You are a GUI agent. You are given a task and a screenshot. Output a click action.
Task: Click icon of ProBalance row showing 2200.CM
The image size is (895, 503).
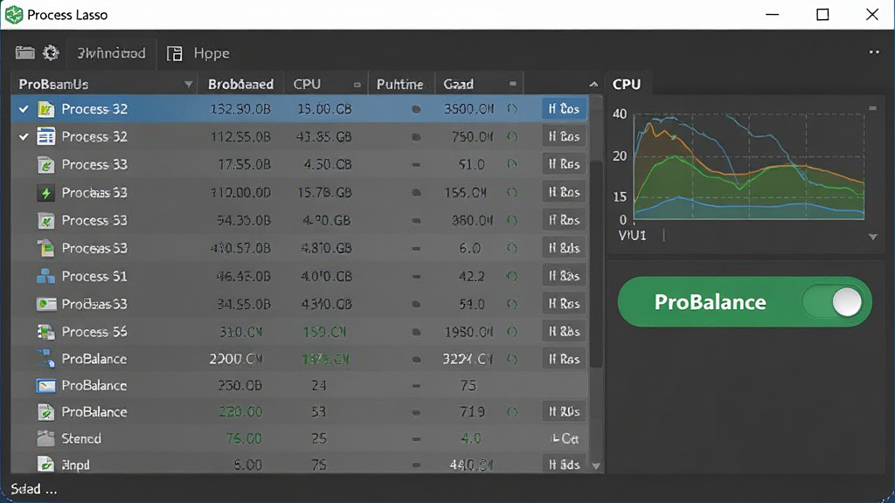pyautogui.click(x=45, y=359)
